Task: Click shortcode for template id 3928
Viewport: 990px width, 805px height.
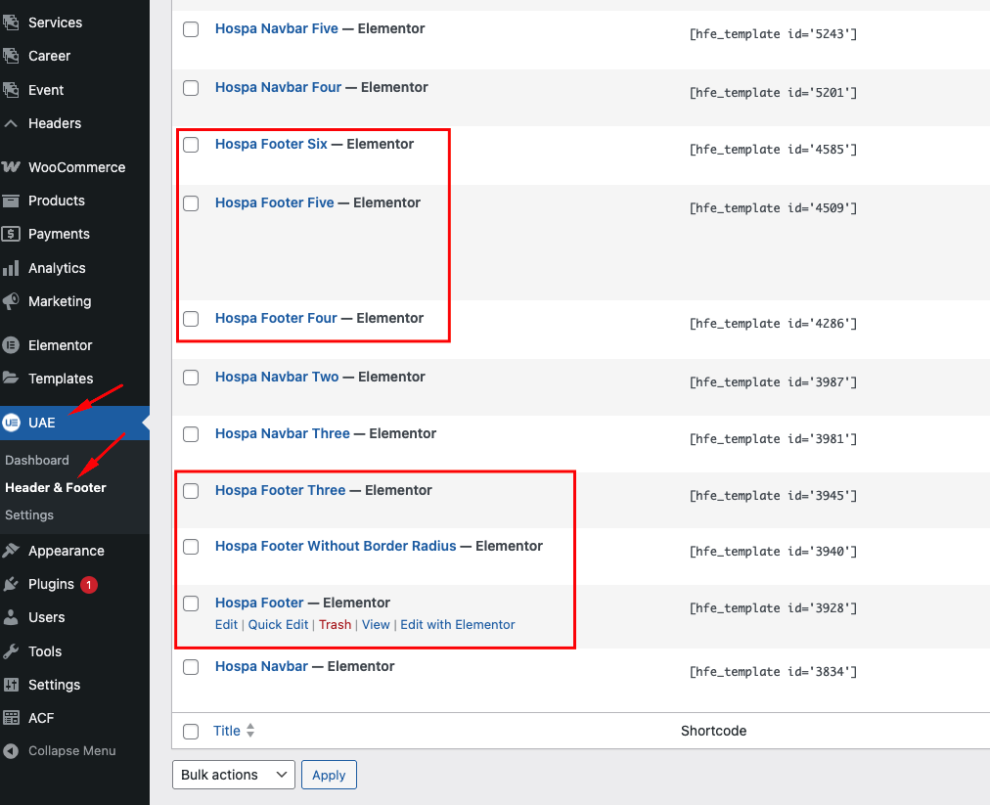Action: 773,608
